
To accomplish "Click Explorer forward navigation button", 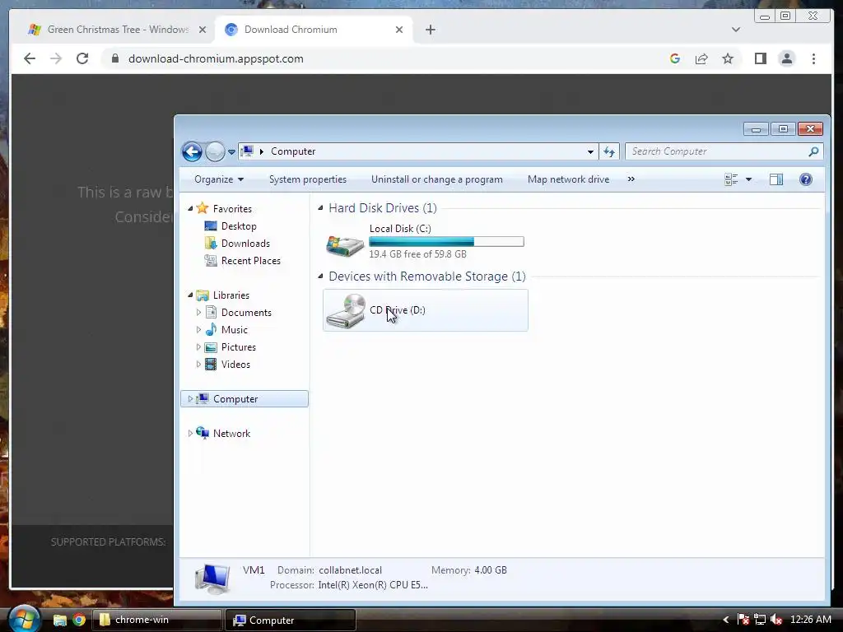I will coord(215,151).
